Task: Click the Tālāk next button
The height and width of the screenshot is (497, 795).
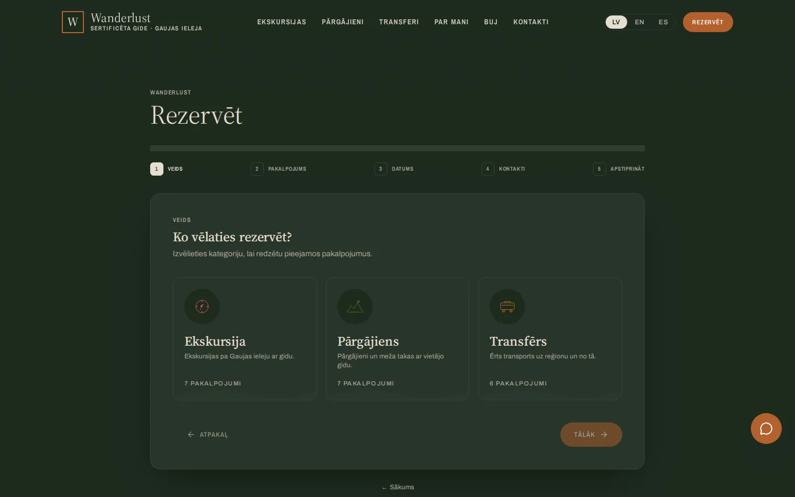Action: point(591,435)
